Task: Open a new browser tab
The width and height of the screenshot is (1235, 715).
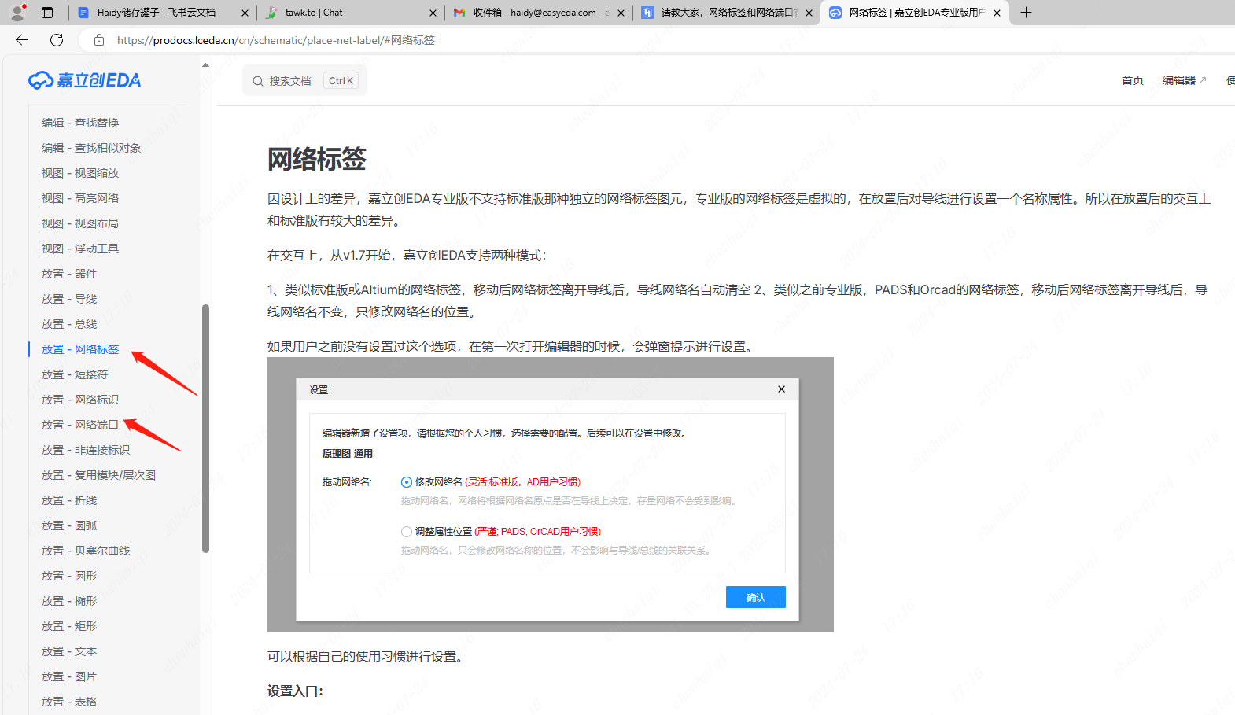Action: click(x=1026, y=13)
